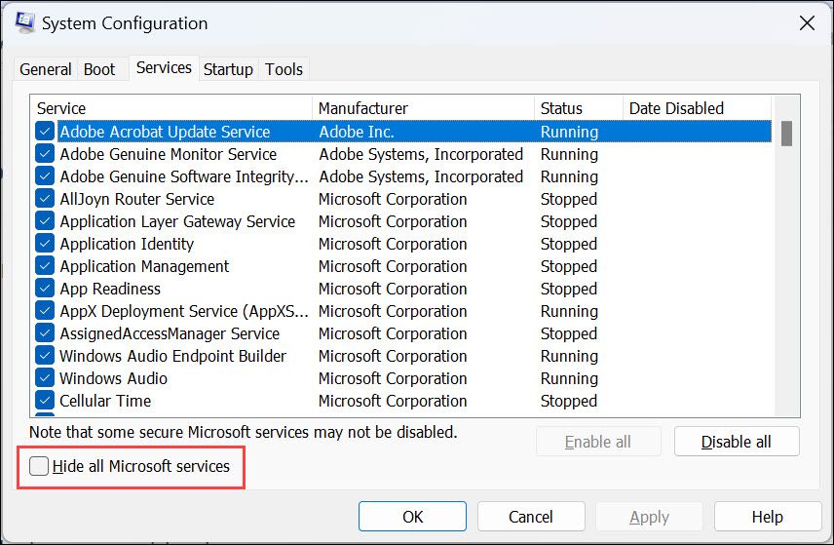Click the Cancel button

coord(531,517)
